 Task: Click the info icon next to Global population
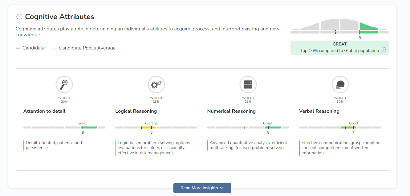tap(383, 50)
